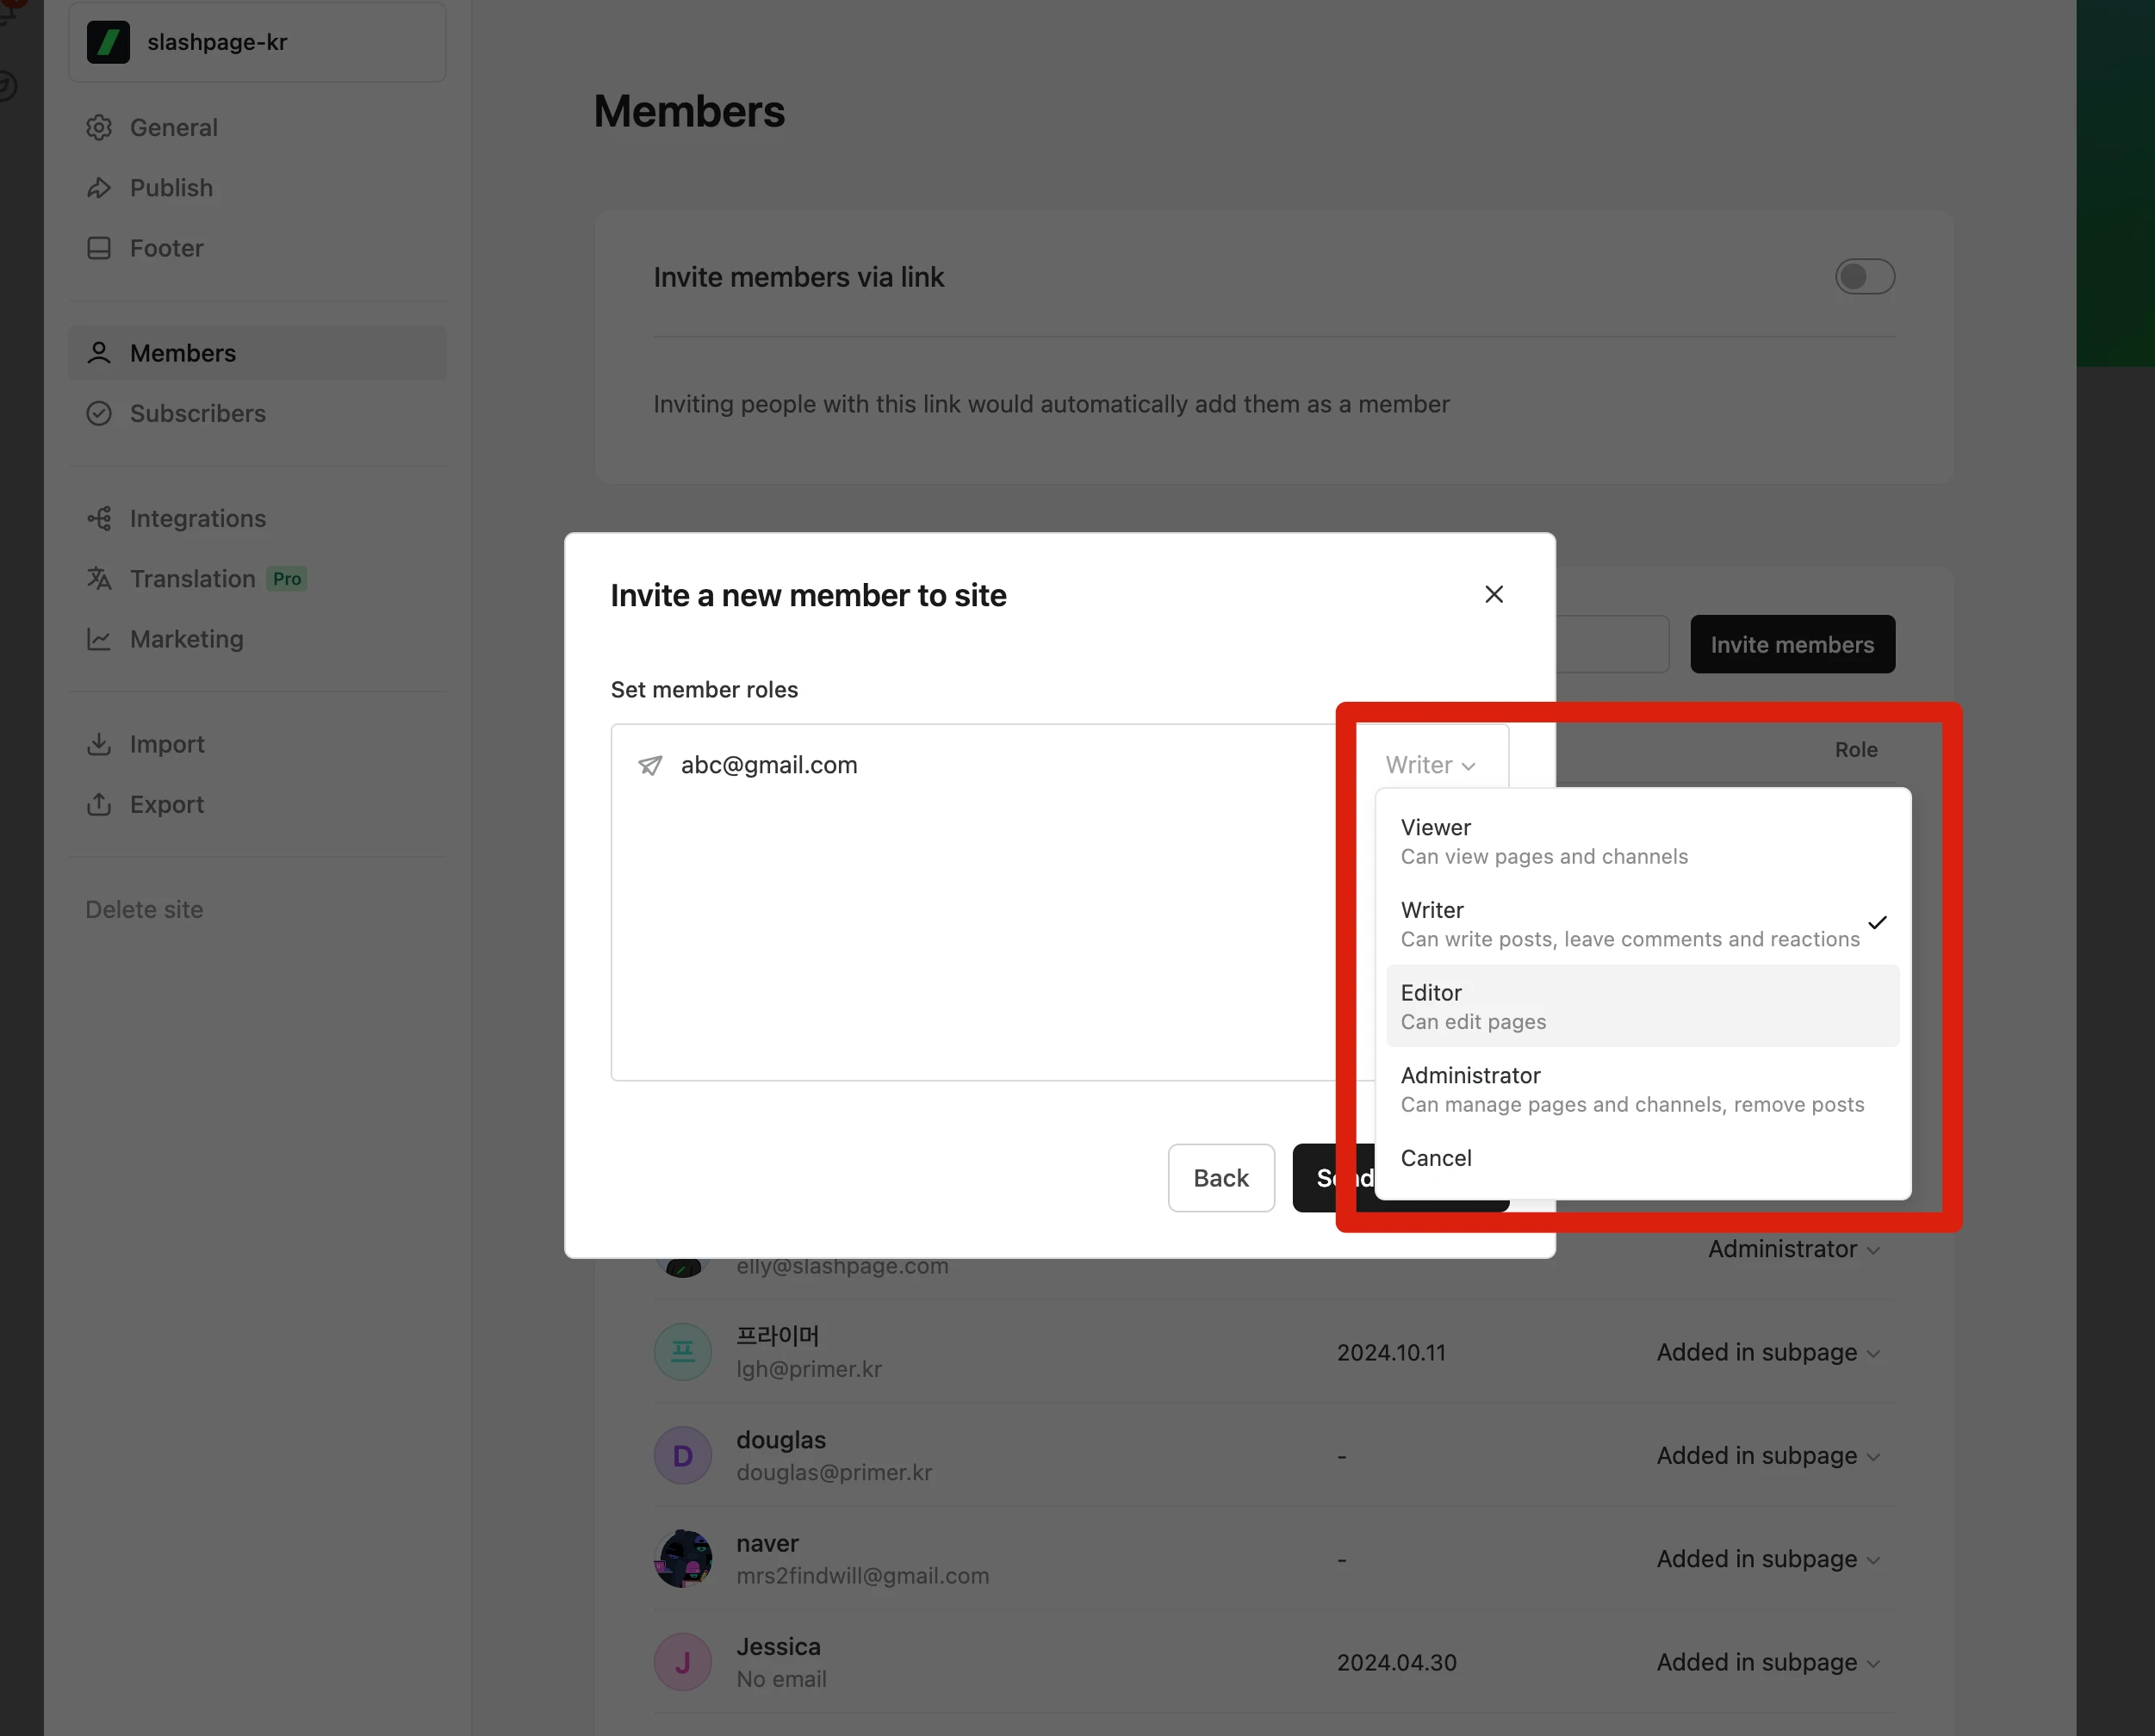Select the Editor role option
Screen dimensions: 2155x1736
point(1641,1006)
